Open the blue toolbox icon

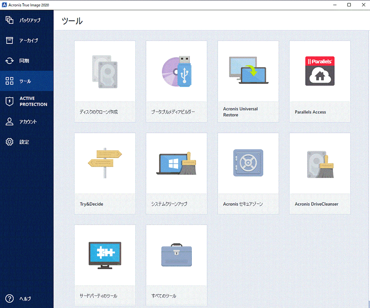[177, 255]
